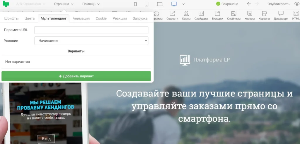300x144 pixels.
Task: Click the Варианты heading
Action: (x=76, y=51)
